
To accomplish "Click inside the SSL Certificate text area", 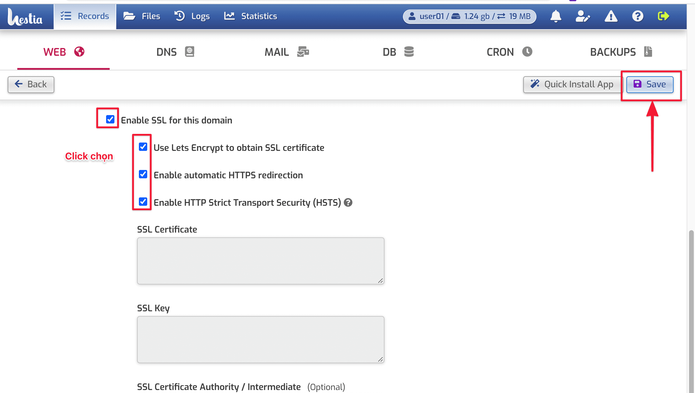I will 260,260.
